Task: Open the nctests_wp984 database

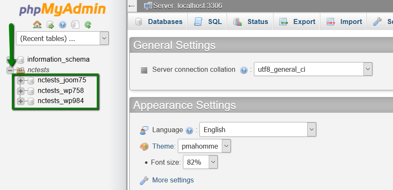Action: click(60, 101)
